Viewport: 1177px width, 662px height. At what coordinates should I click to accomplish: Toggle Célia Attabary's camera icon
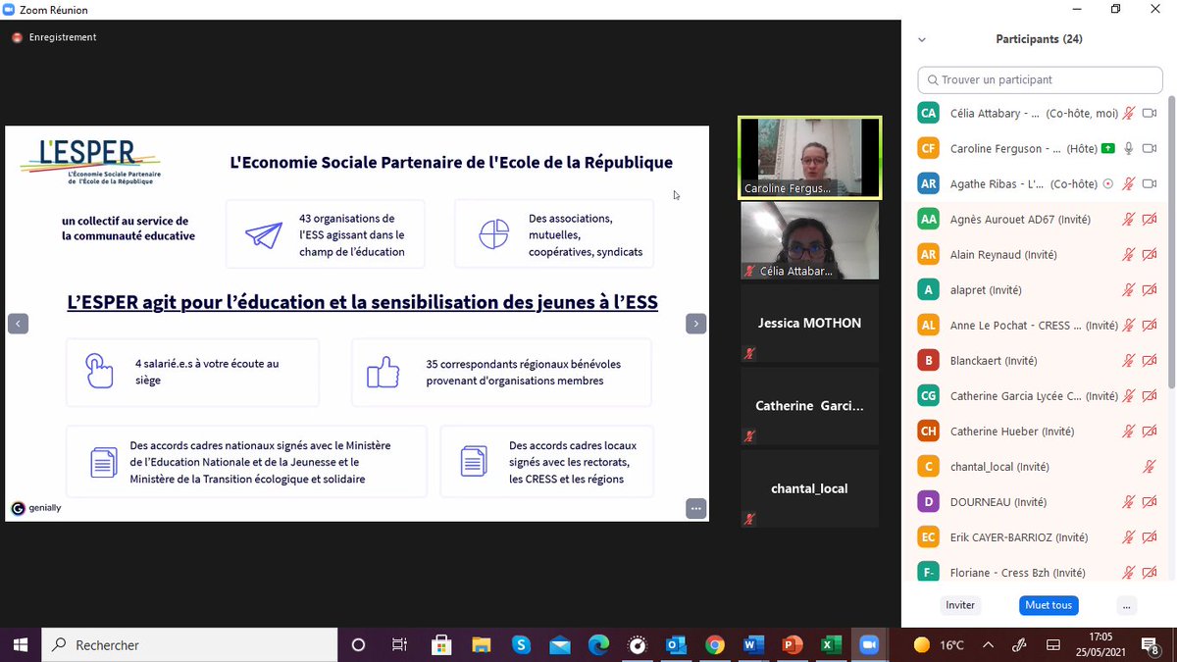click(1151, 113)
